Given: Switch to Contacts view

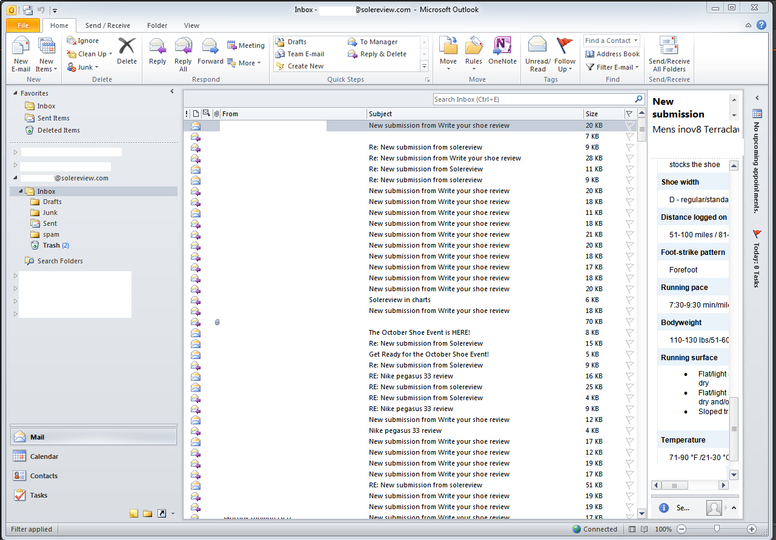Looking at the screenshot, I should point(93,476).
